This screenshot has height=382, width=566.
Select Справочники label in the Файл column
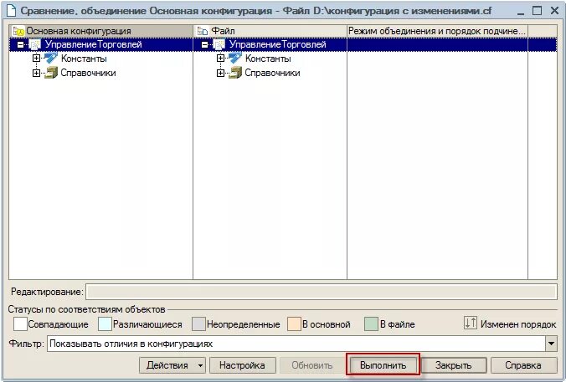coord(272,73)
